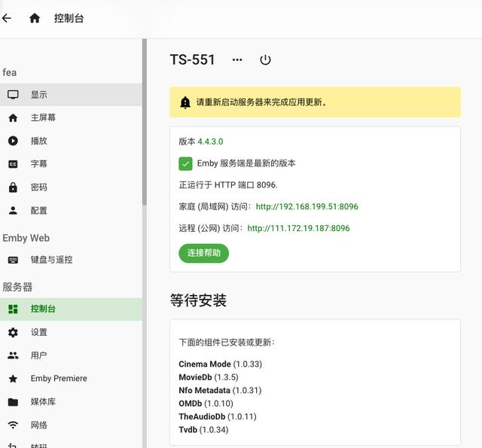Open the 播放 settings item
The height and width of the screenshot is (448, 482).
(x=71, y=141)
